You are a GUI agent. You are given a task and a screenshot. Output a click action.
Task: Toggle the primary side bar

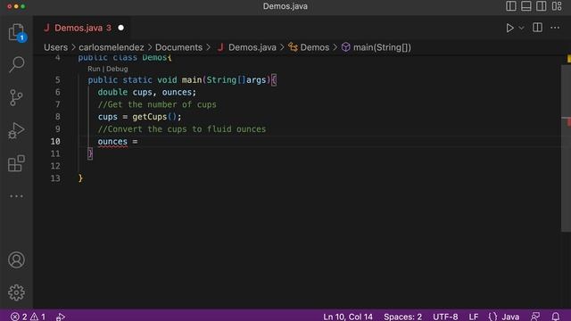tap(511, 6)
